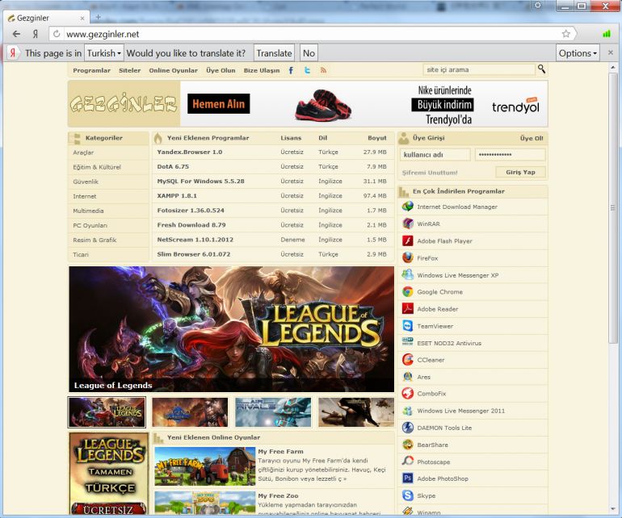Decline translation with the No button
Viewport: 622px width, 518px height.
click(309, 53)
